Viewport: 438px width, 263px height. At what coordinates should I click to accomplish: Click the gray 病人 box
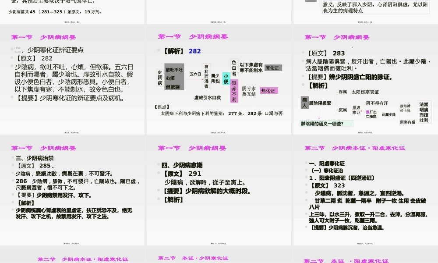coord(304,103)
